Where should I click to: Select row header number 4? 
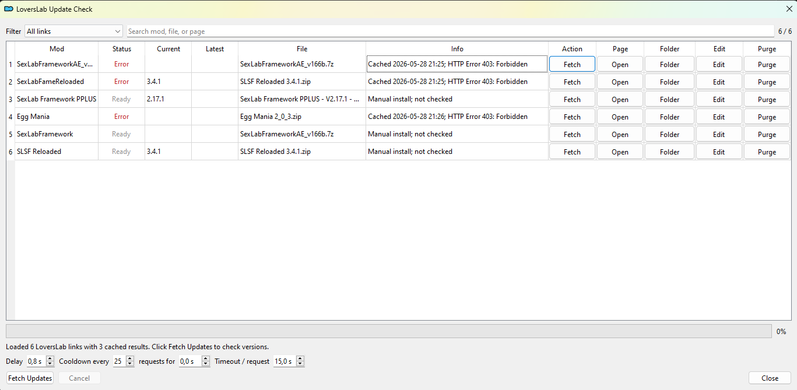[10, 117]
